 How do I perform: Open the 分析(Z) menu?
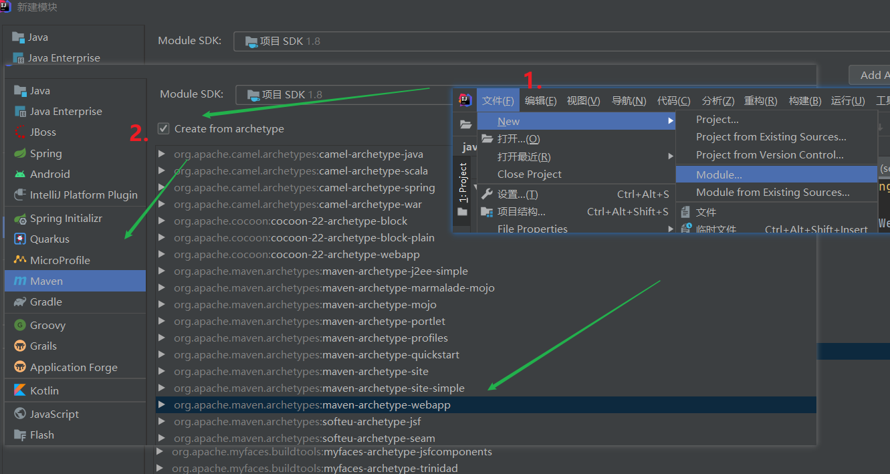tap(718, 101)
